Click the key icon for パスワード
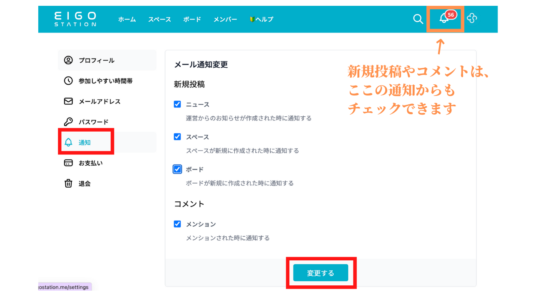Viewport: 533px width, 299px height. [68, 122]
